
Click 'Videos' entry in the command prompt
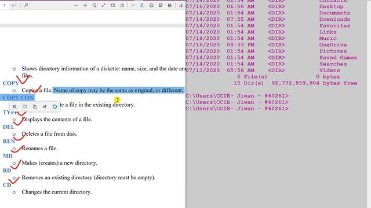[x=329, y=70]
